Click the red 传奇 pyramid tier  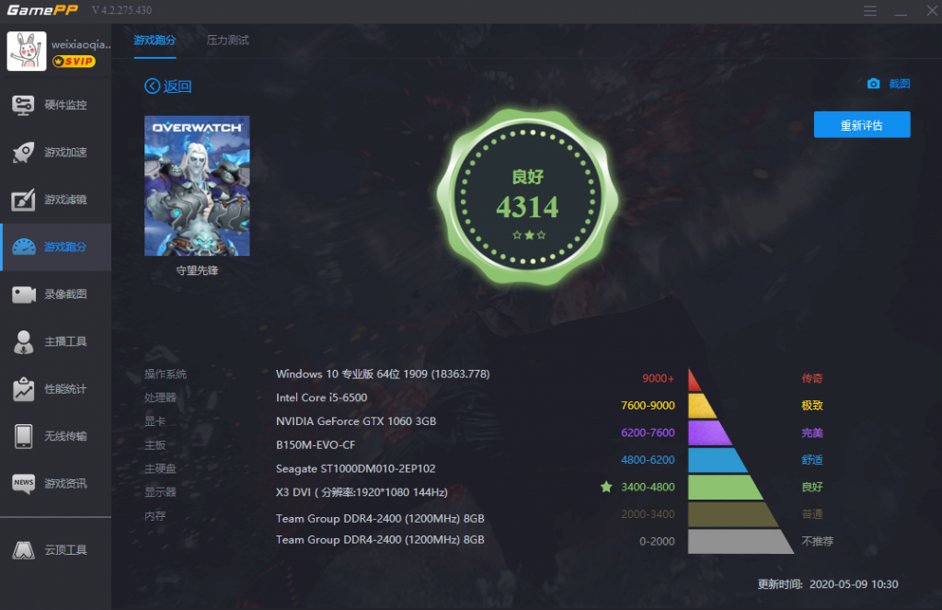pyautogui.click(x=694, y=380)
